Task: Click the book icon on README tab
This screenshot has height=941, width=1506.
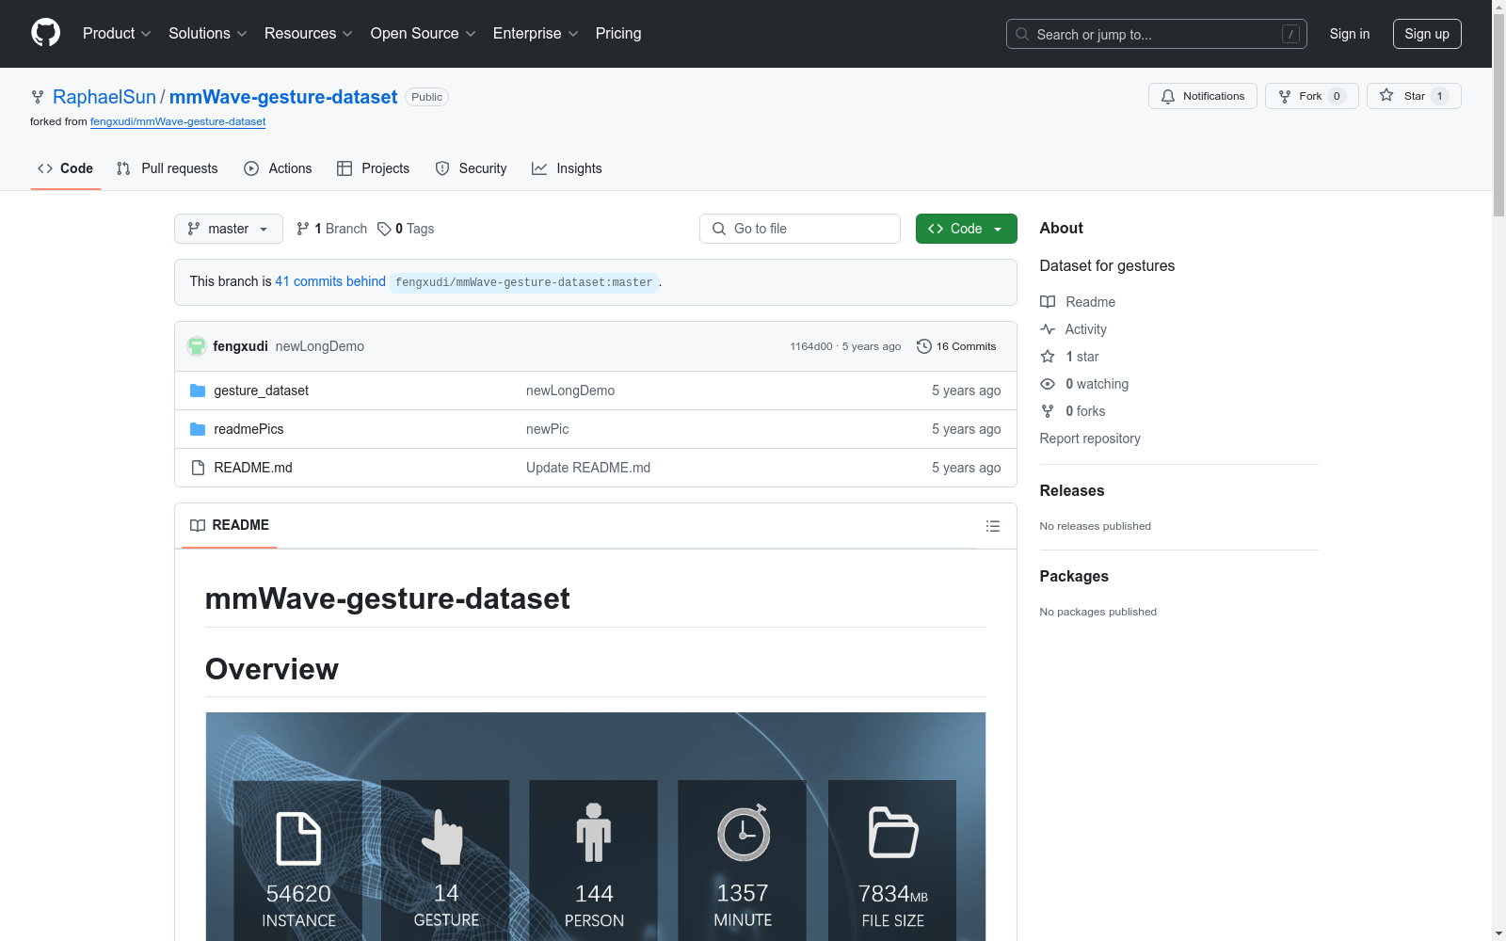Action: 198,525
